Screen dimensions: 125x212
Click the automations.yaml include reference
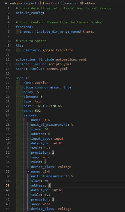[x=71, y=59]
